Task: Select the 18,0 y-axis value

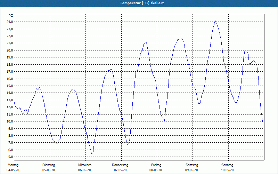Action: [x=10, y=64]
